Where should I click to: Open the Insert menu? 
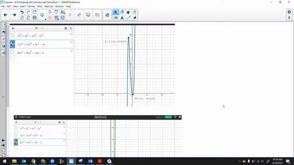pyautogui.click(x=23, y=6)
